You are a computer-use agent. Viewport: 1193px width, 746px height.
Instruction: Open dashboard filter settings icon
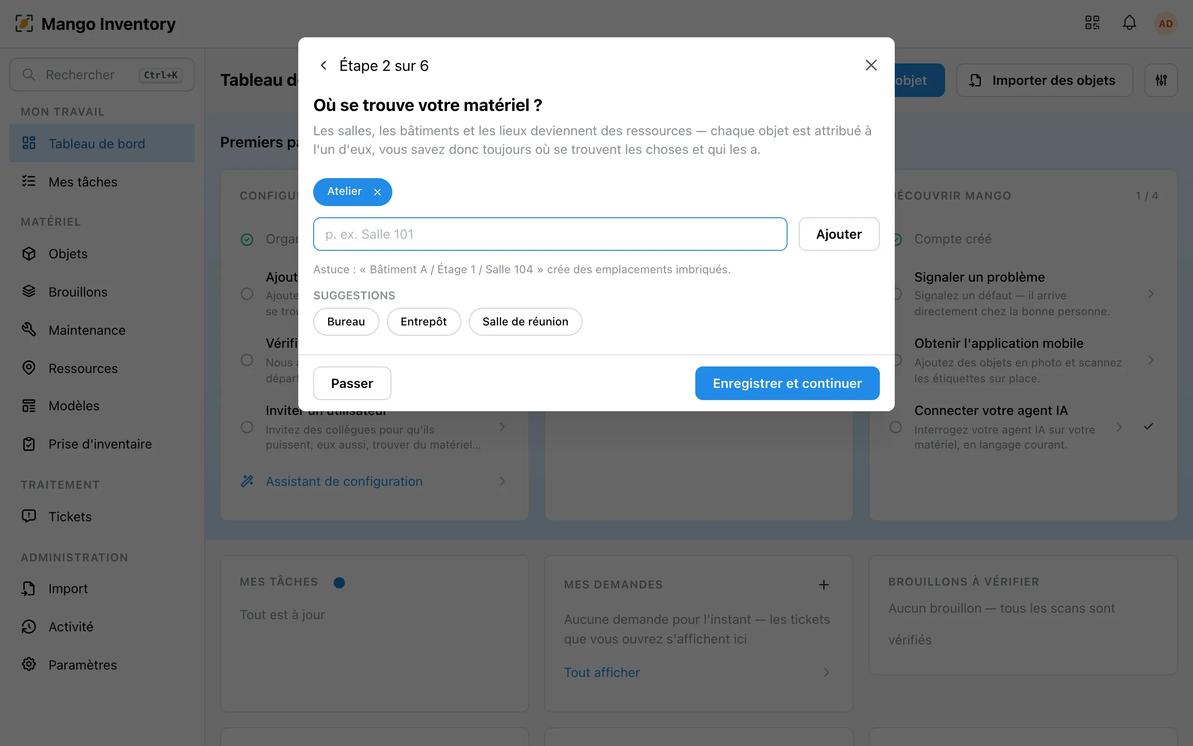click(x=1161, y=80)
